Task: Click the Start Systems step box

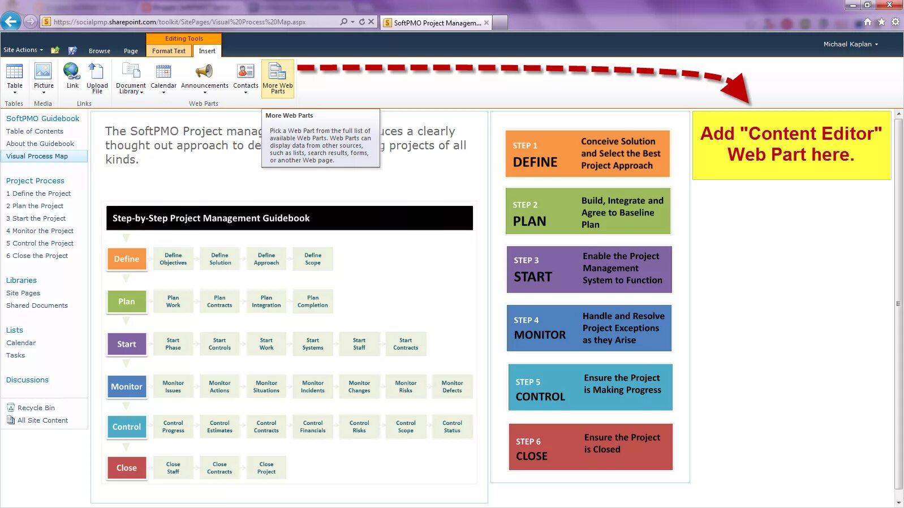Action: pyautogui.click(x=313, y=344)
